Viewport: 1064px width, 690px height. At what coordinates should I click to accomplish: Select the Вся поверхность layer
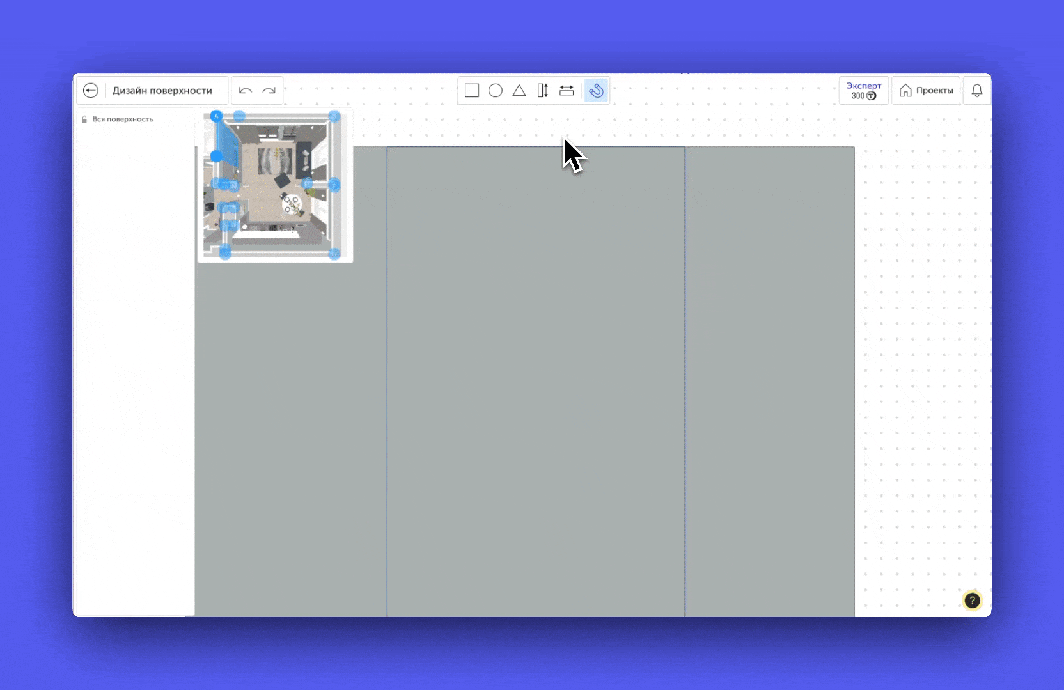(123, 119)
